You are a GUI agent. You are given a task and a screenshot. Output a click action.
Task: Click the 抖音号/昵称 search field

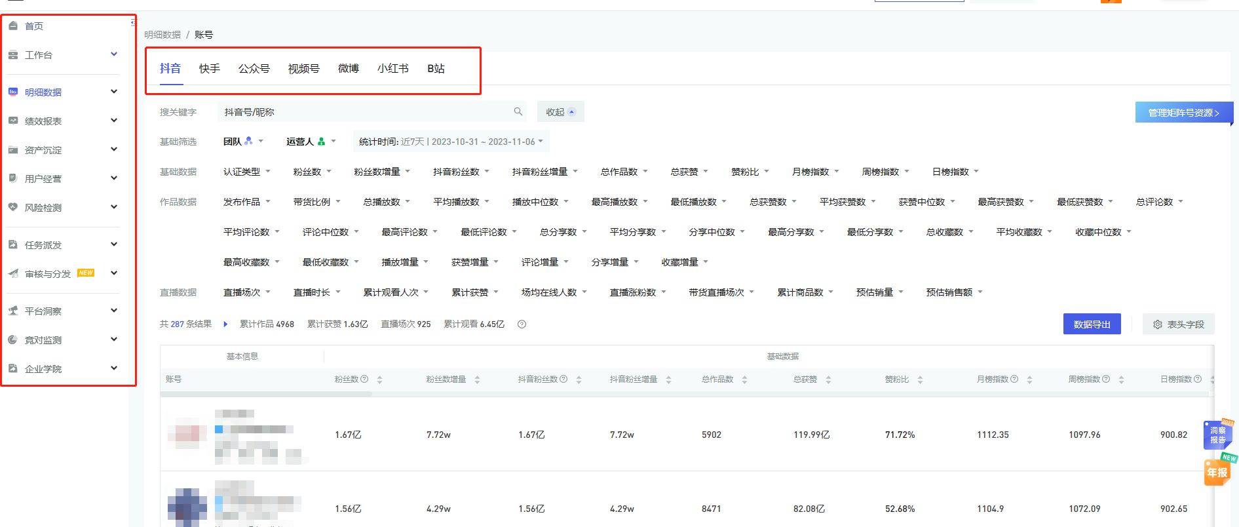tap(372, 112)
